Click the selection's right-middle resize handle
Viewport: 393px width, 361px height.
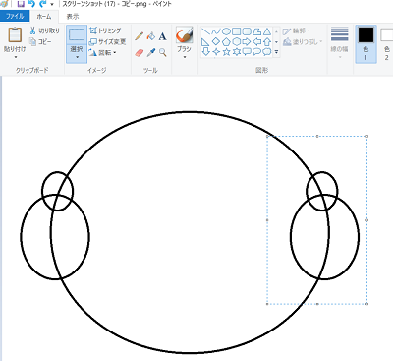[x=366, y=220]
